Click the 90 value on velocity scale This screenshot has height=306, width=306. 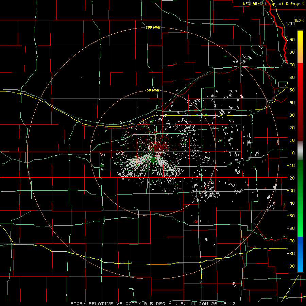pyautogui.click(x=292, y=40)
